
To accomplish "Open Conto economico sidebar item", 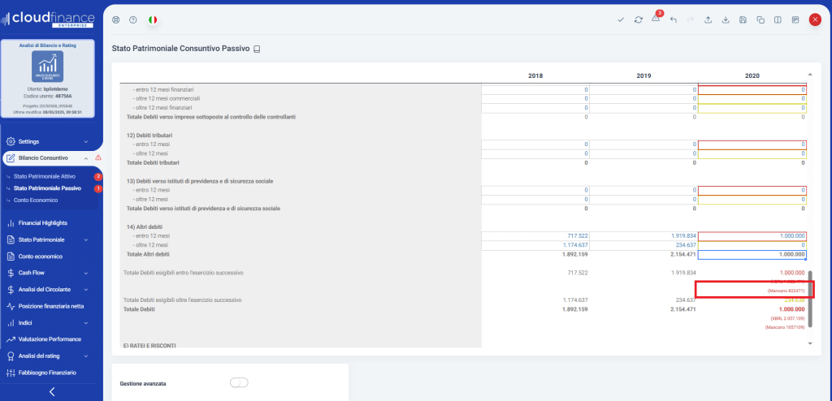I will [x=41, y=257].
